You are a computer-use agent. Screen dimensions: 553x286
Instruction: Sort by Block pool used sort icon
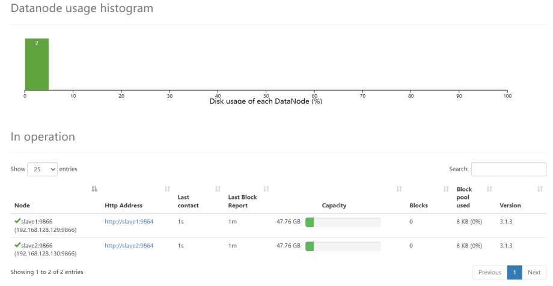(x=489, y=189)
